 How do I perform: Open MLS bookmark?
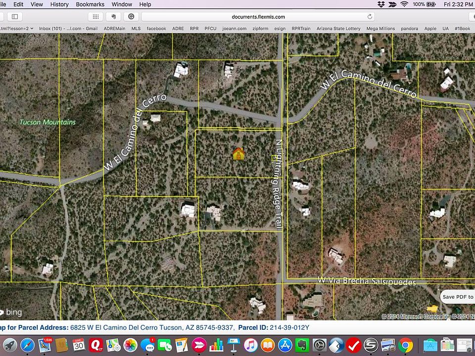tap(136, 29)
